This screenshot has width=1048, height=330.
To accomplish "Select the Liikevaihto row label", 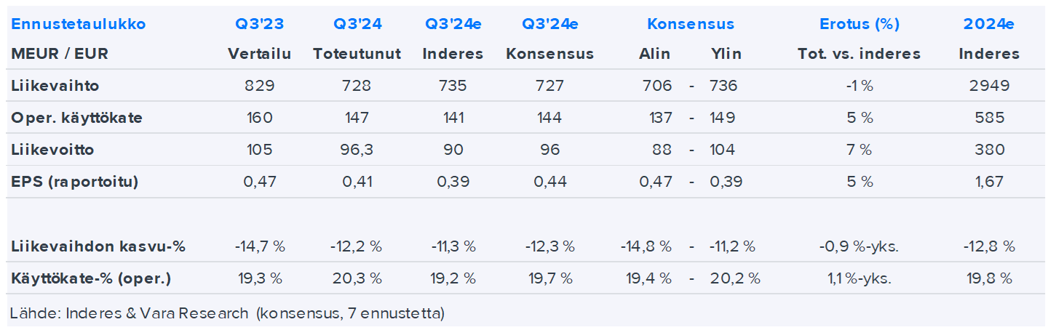I will click(55, 86).
